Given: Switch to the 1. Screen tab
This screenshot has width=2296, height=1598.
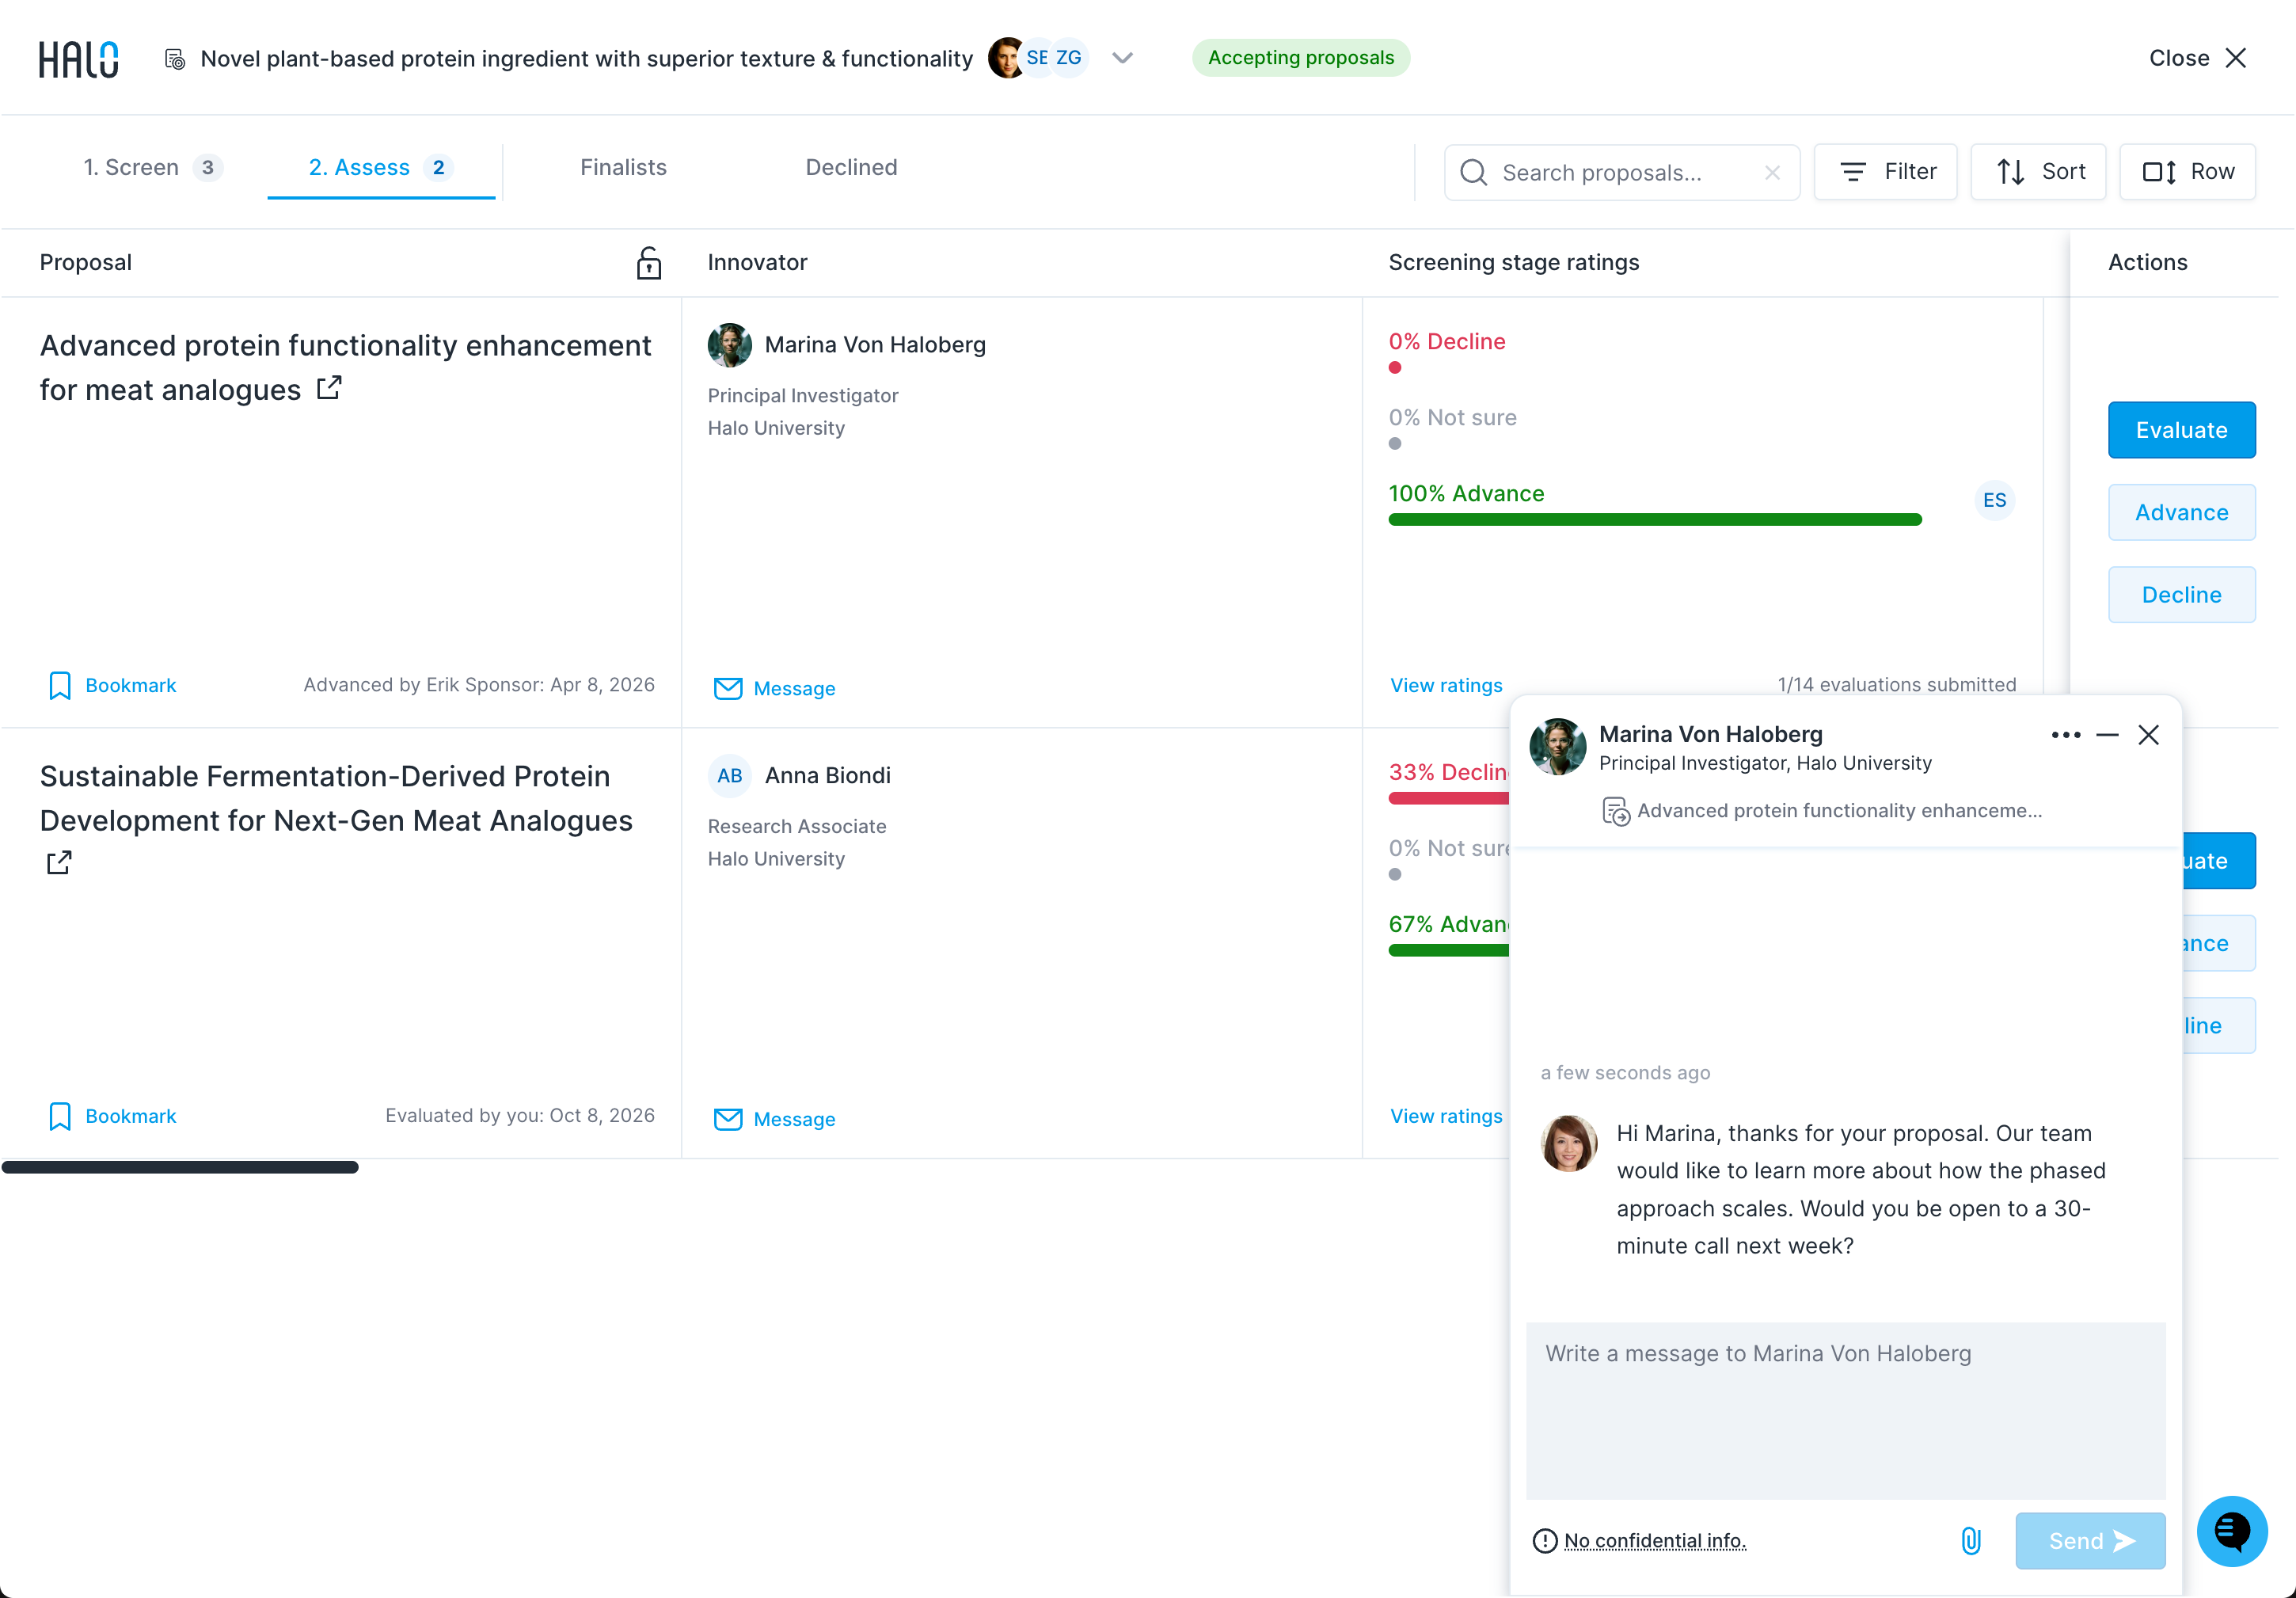Looking at the screenshot, I should (152, 167).
